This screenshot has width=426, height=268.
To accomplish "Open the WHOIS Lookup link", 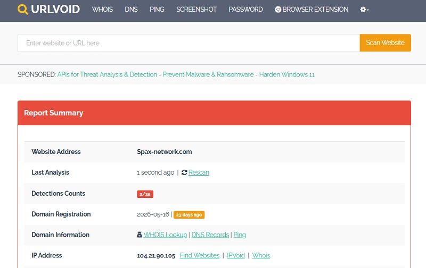I will [x=165, y=235].
